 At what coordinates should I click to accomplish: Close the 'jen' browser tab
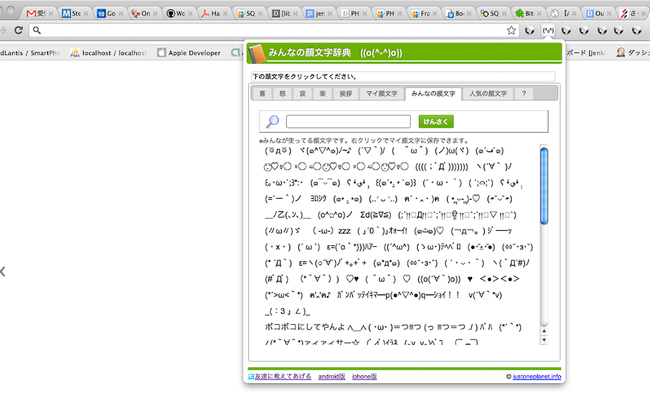coord(329,14)
